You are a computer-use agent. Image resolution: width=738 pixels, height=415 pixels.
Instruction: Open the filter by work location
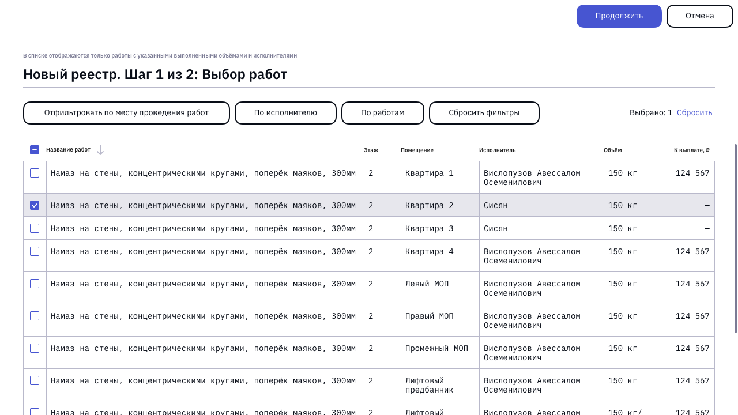(x=126, y=113)
